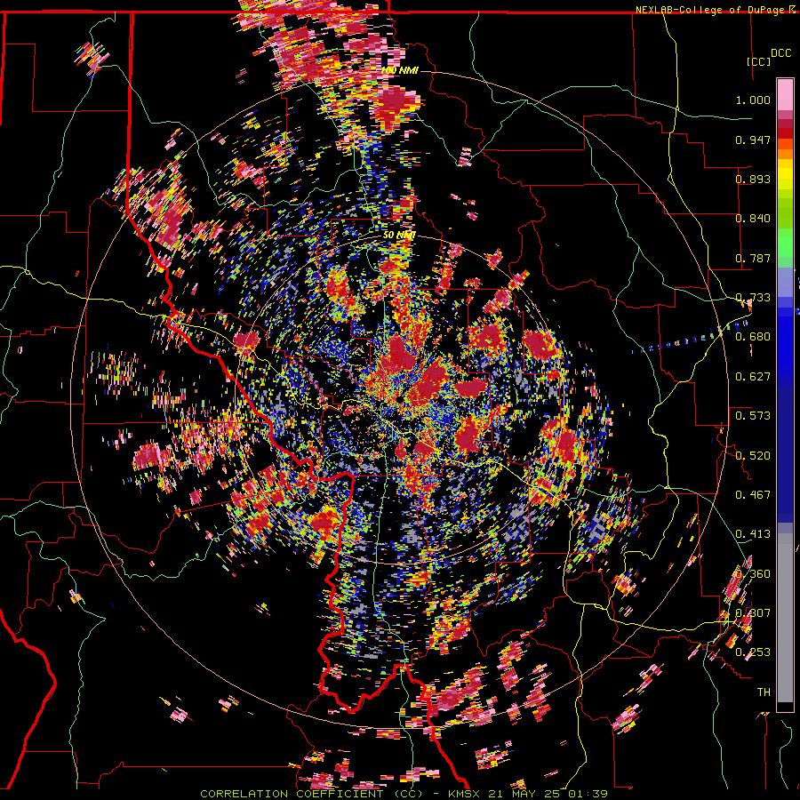Select the 0.413 legend value

click(x=753, y=534)
